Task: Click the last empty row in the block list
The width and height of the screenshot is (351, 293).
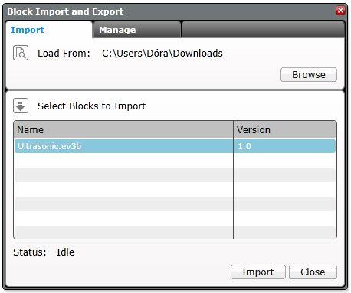Action: click(175, 232)
